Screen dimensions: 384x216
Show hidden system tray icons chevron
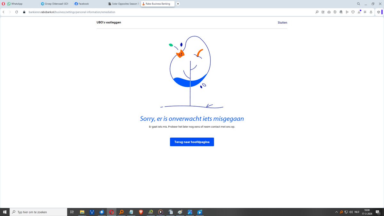336,212
